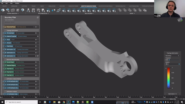Click the bounding box wireframe icon in ribbon
The image size is (185, 104).
point(13,10)
